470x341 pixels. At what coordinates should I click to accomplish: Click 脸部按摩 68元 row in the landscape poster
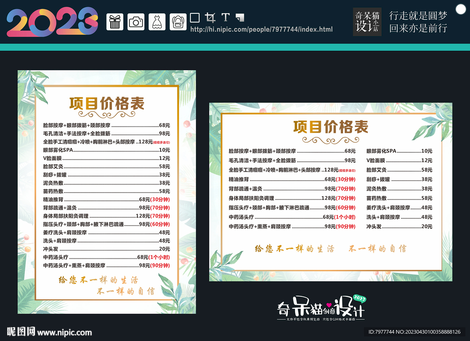point(292,151)
